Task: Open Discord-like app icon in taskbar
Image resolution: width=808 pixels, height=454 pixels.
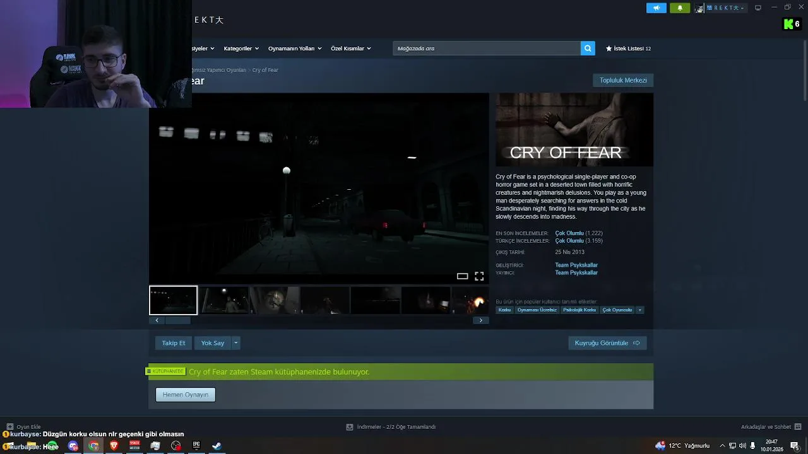Action: pos(73,446)
